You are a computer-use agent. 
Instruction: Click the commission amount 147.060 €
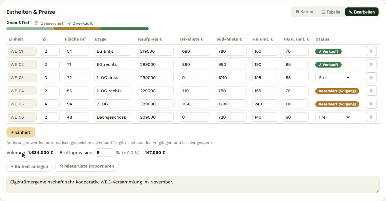(155, 153)
